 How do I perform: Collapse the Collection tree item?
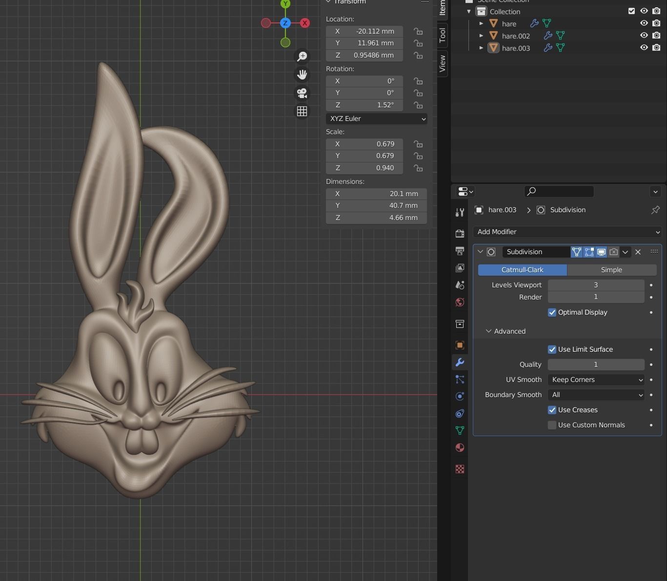tap(469, 11)
